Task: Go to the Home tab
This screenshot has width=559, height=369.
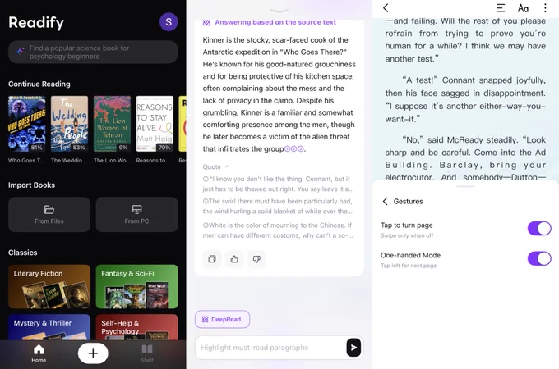Action: tap(39, 353)
